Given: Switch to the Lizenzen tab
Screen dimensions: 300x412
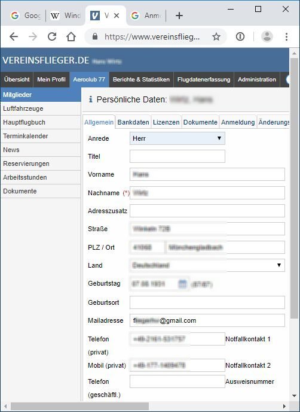Looking at the screenshot, I should [166, 122].
